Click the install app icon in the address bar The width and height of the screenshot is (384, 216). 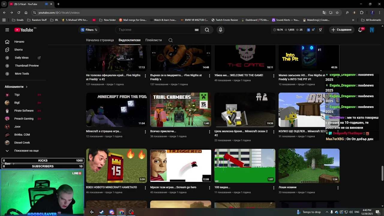(x=331, y=13)
